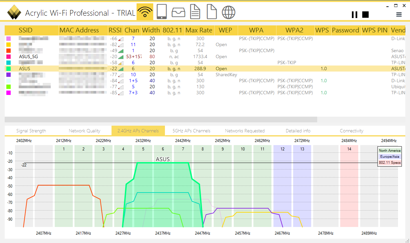Click the 72.2 max rate value
Screen dimensions: 410x243
click(200, 44)
